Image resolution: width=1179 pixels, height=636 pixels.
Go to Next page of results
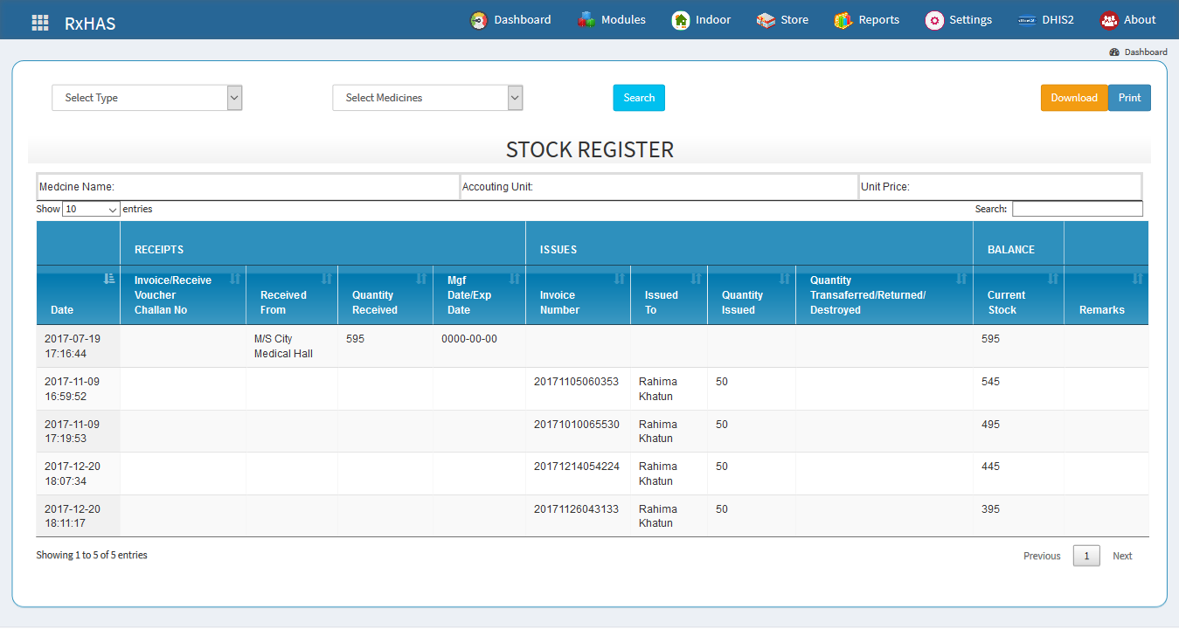1122,556
